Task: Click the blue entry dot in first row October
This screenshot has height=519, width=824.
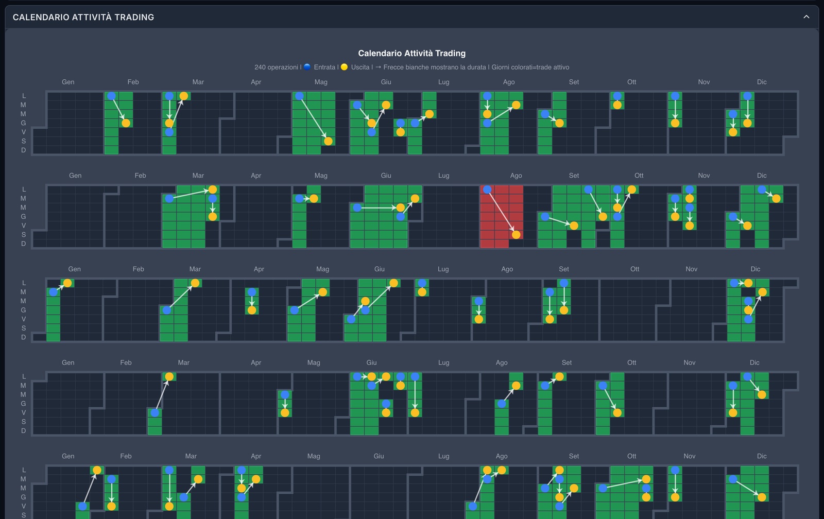Action: click(x=617, y=96)
